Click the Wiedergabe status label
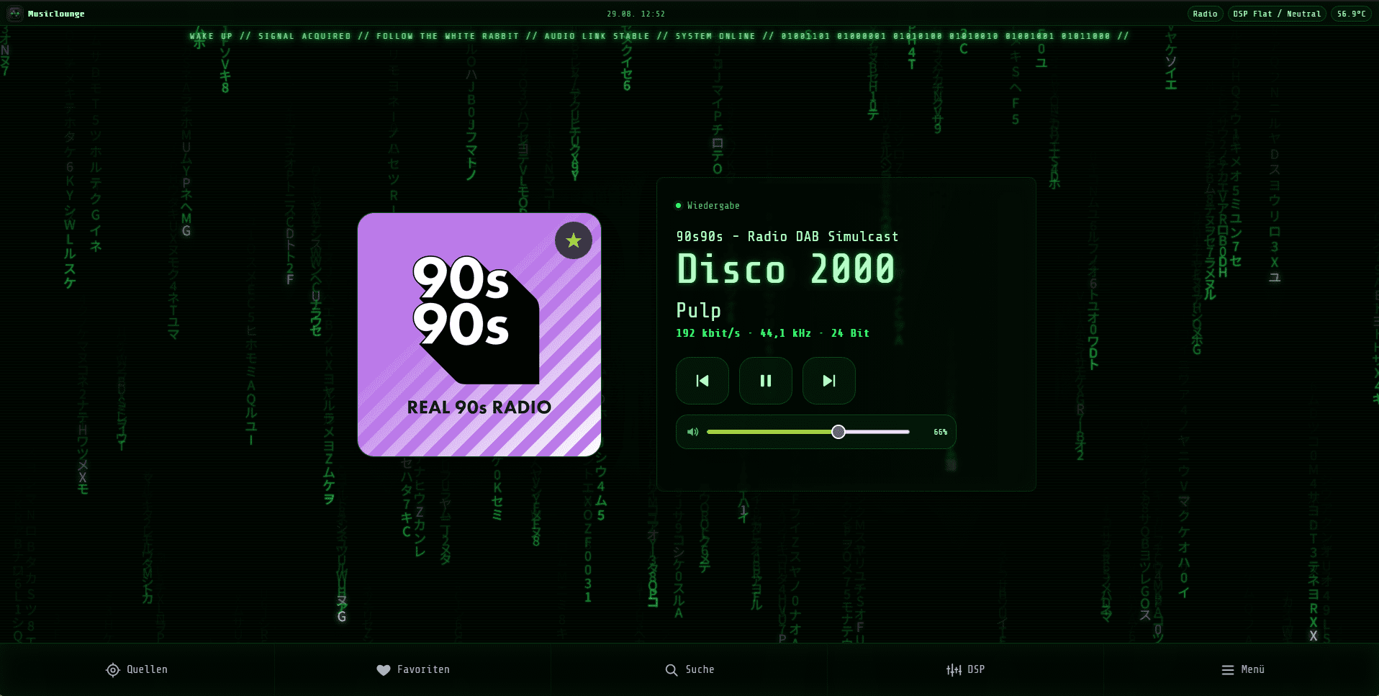Screen dimensions: 1379x696 713,206
